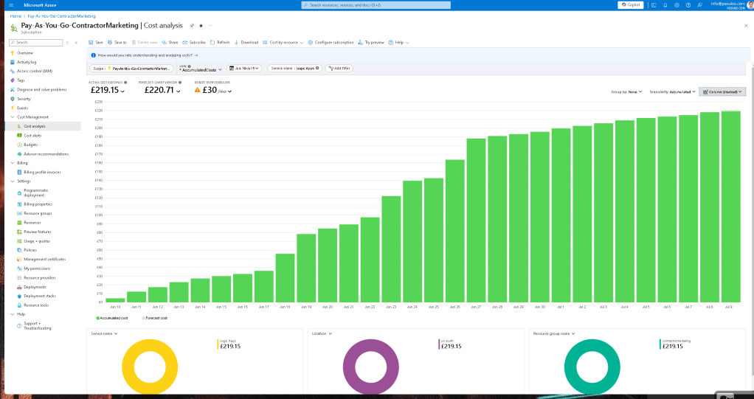Clear the sidebar search with X
Viewport: 754px width, 399px height.
(x=67, y=43)
